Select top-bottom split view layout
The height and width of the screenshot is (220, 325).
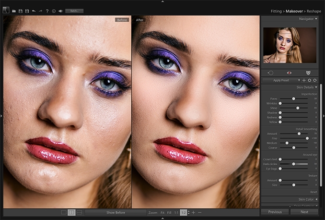point(80,212)
